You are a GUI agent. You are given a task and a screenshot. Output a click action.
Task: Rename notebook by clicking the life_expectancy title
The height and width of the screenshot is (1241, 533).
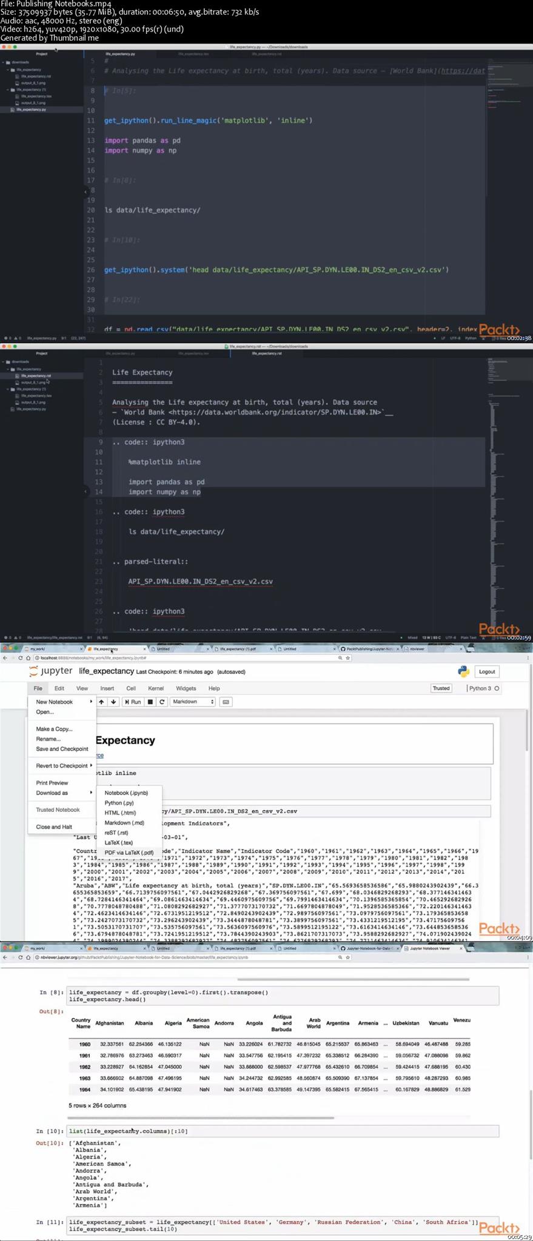pyautogui.click(x=106, y=671)
